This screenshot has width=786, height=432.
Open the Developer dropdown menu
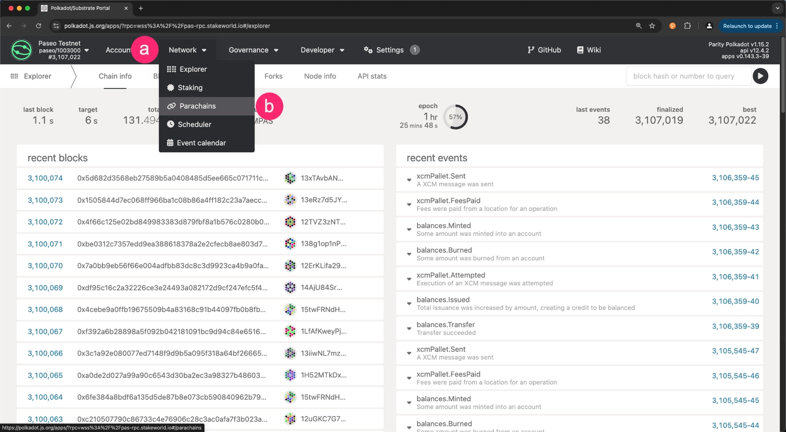coord(322,50)
